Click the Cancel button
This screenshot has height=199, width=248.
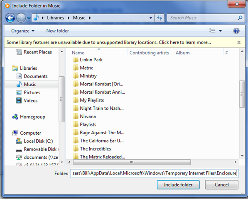pos(221,184)
